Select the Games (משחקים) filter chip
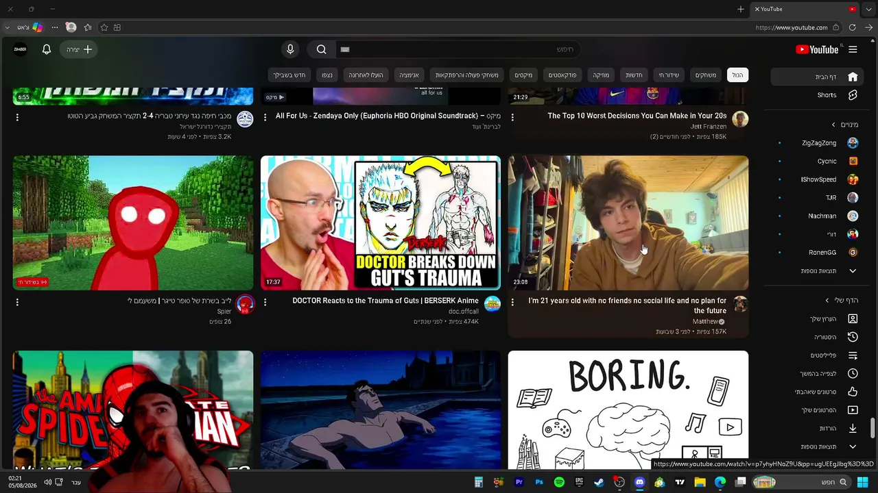This screenshot has width=878, height=493. click(x=706, y=75)
